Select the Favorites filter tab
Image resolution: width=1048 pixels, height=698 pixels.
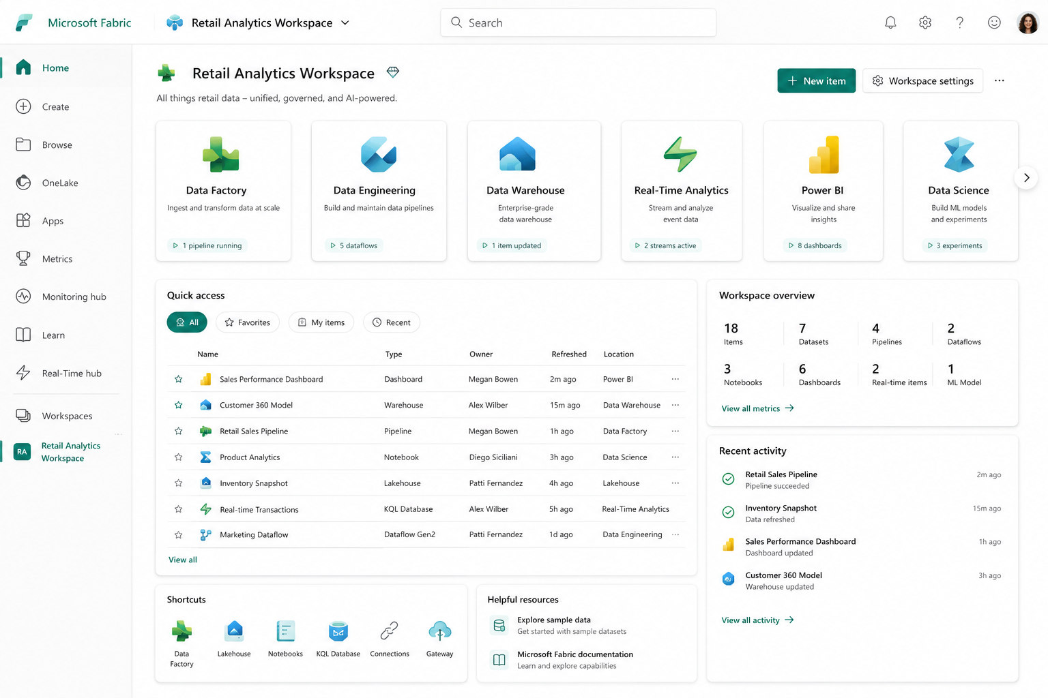248,322
